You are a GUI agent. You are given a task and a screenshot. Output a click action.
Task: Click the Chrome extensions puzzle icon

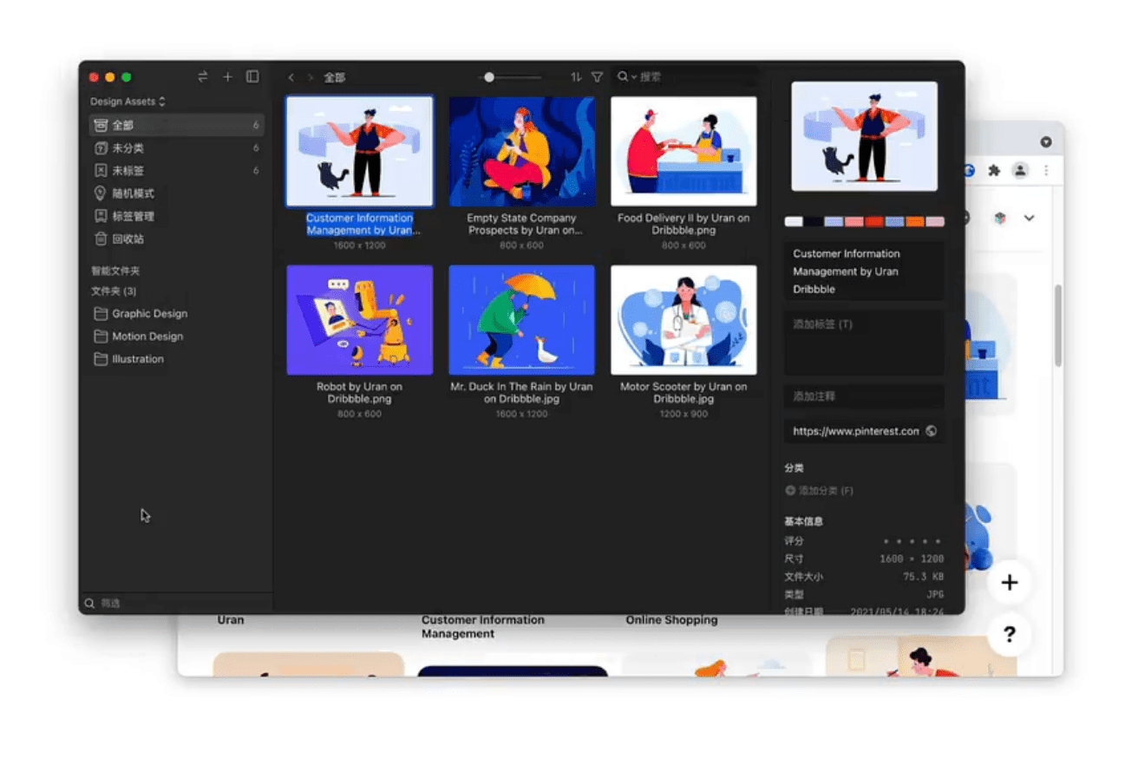pyautogui.click(x=994, y=171)
